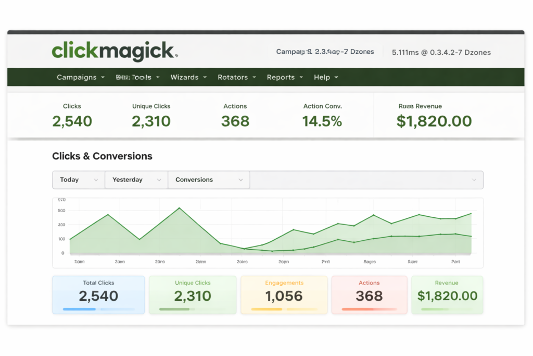
Task: Click the Clicks & Conversions chart area
Action: (x=268, y=229)
